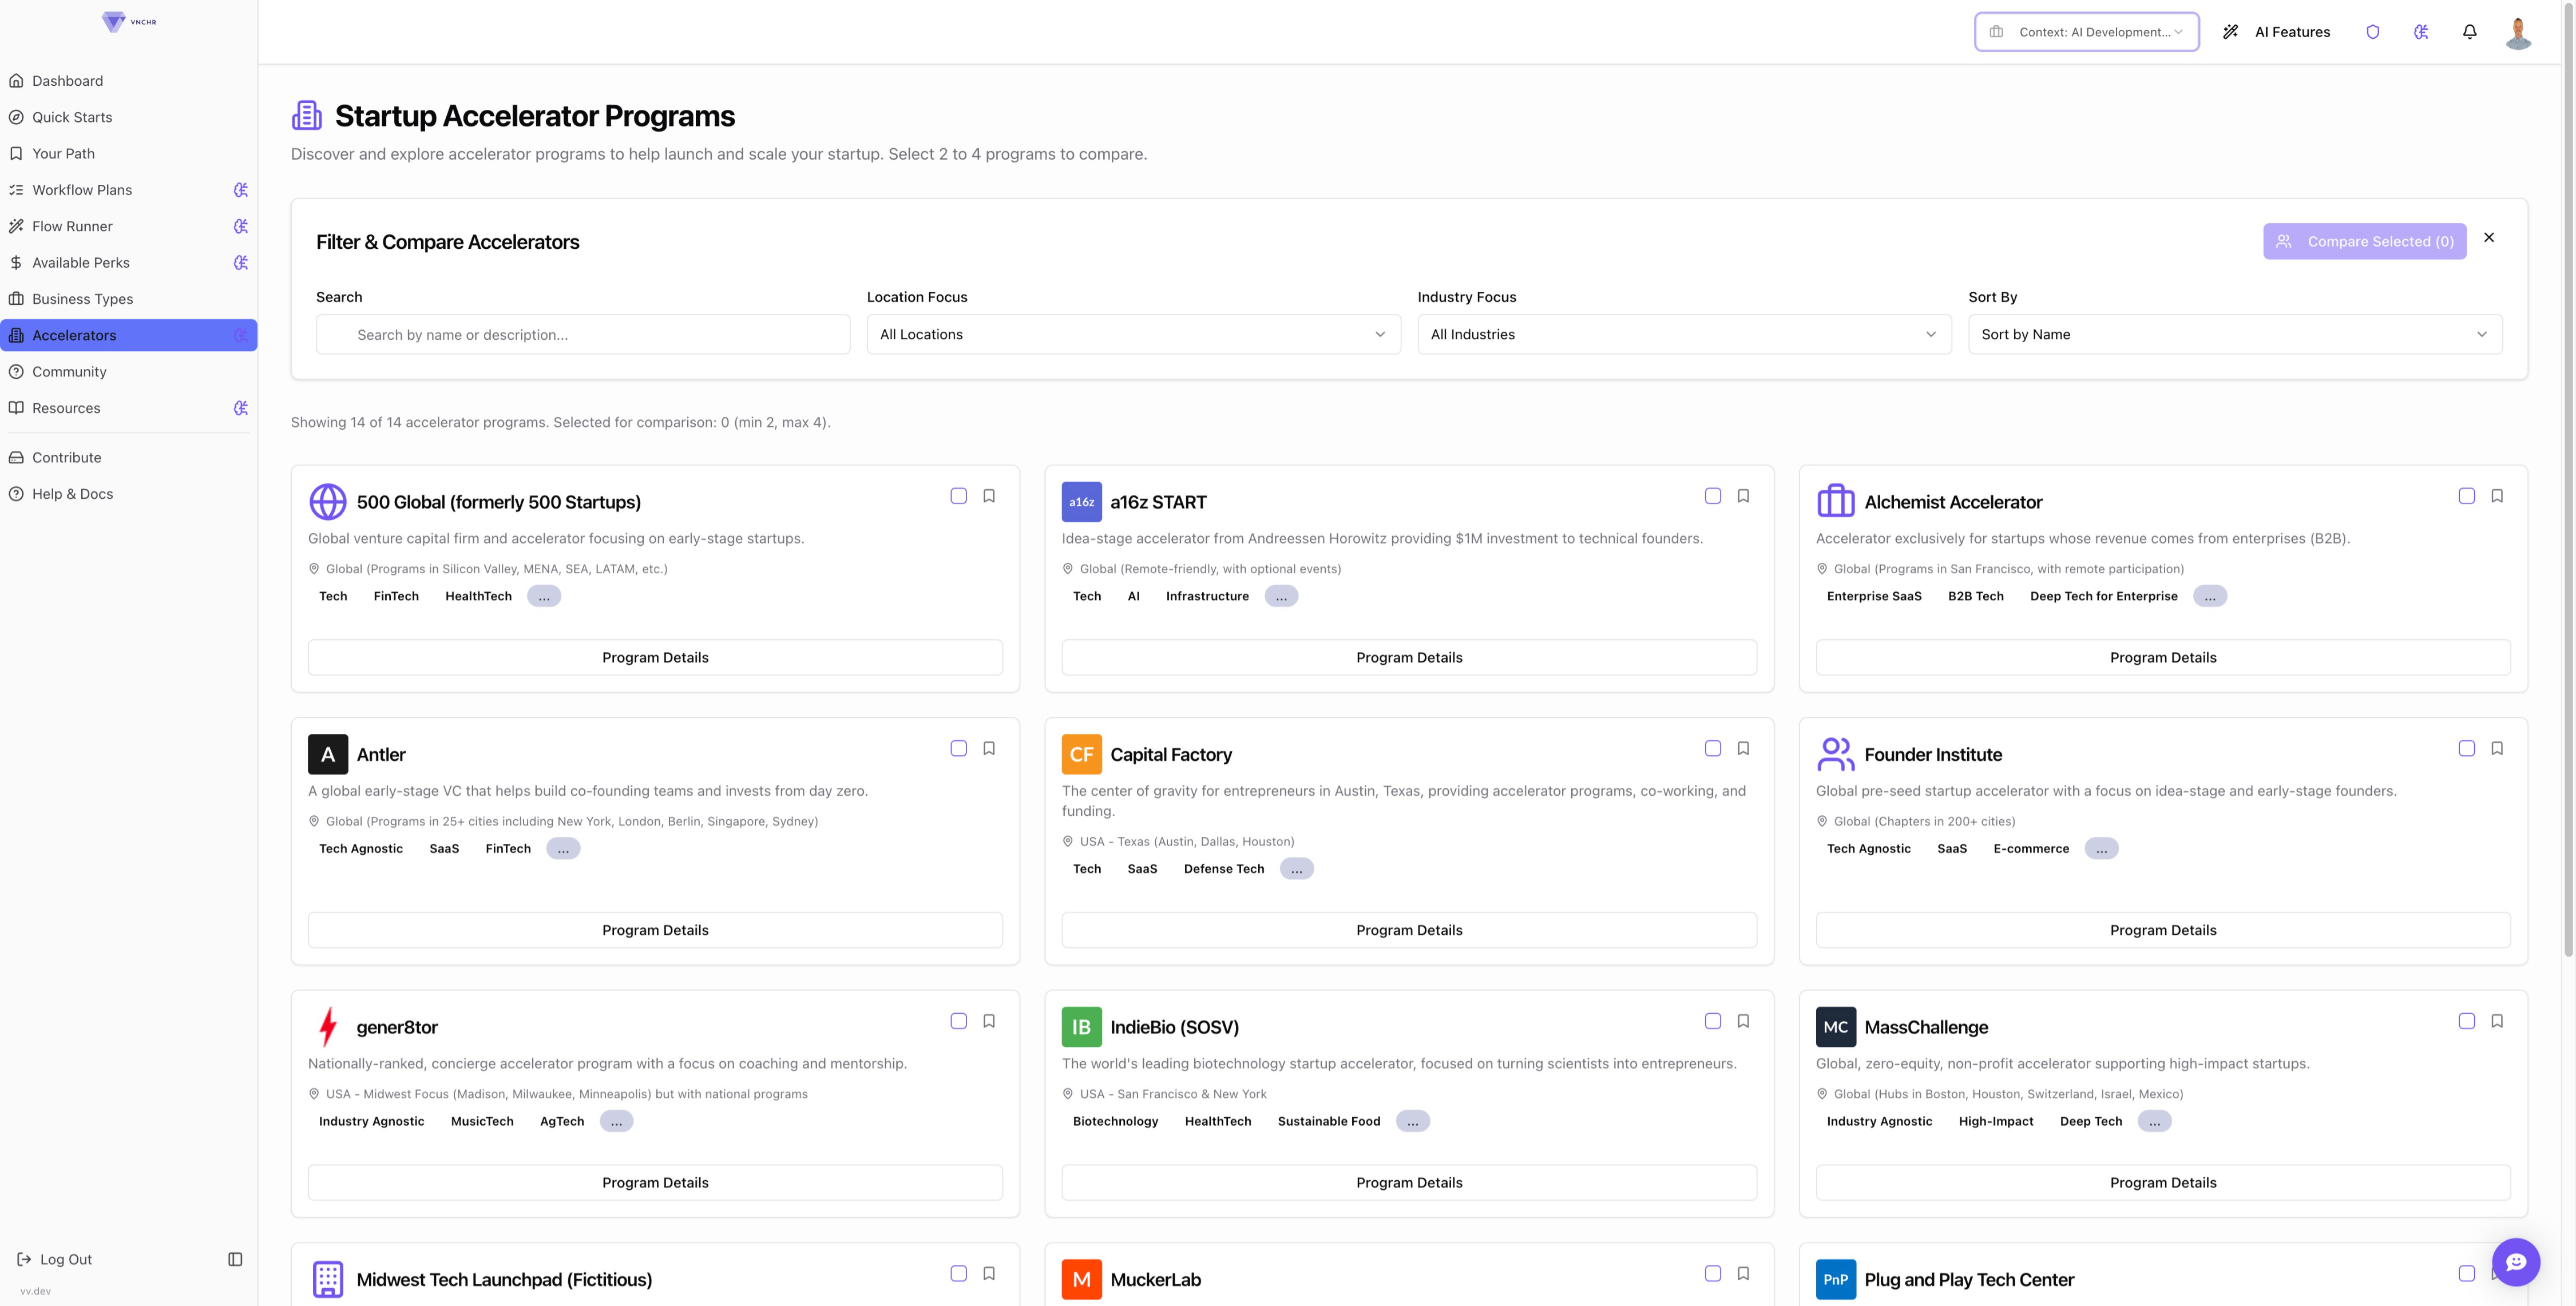Open the Location Focus dropdown

[1133, 334]
